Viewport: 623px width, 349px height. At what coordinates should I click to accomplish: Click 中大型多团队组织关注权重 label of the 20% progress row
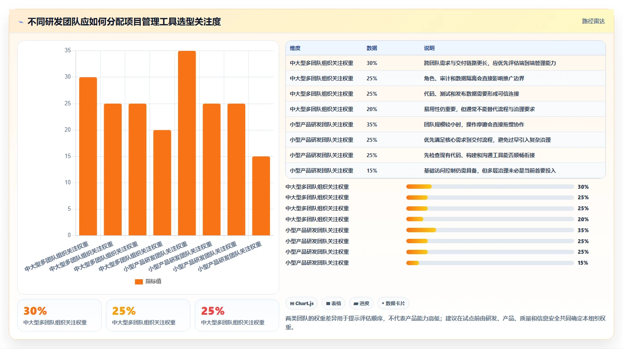click(x=317, y=219)
